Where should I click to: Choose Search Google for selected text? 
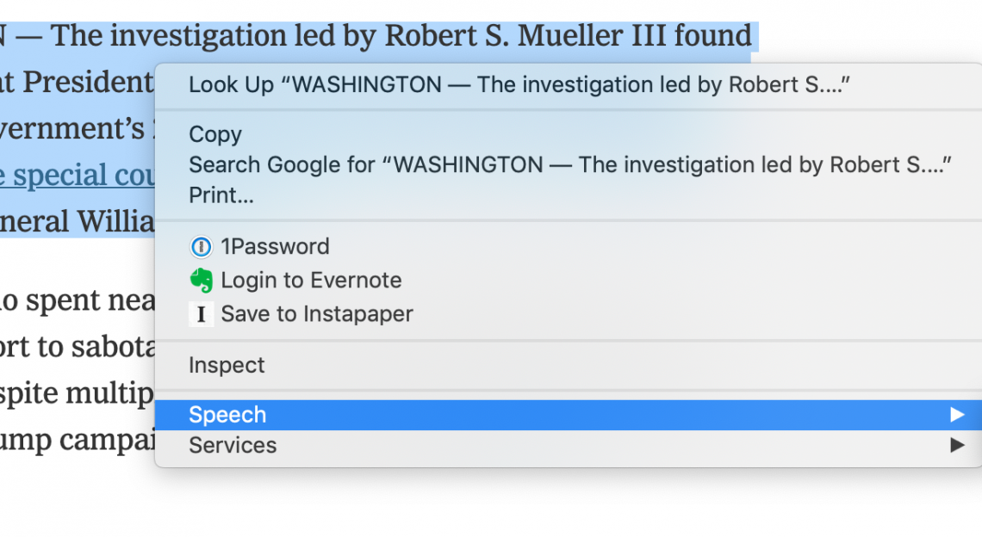point(569,164)
